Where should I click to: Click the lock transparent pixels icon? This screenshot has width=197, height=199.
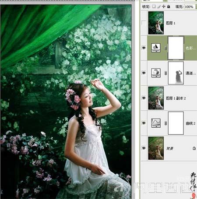coord(154,7)
